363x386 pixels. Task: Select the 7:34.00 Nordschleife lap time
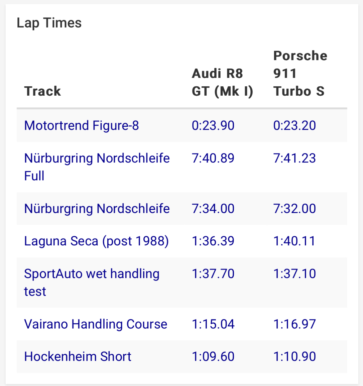click(213, 209)
